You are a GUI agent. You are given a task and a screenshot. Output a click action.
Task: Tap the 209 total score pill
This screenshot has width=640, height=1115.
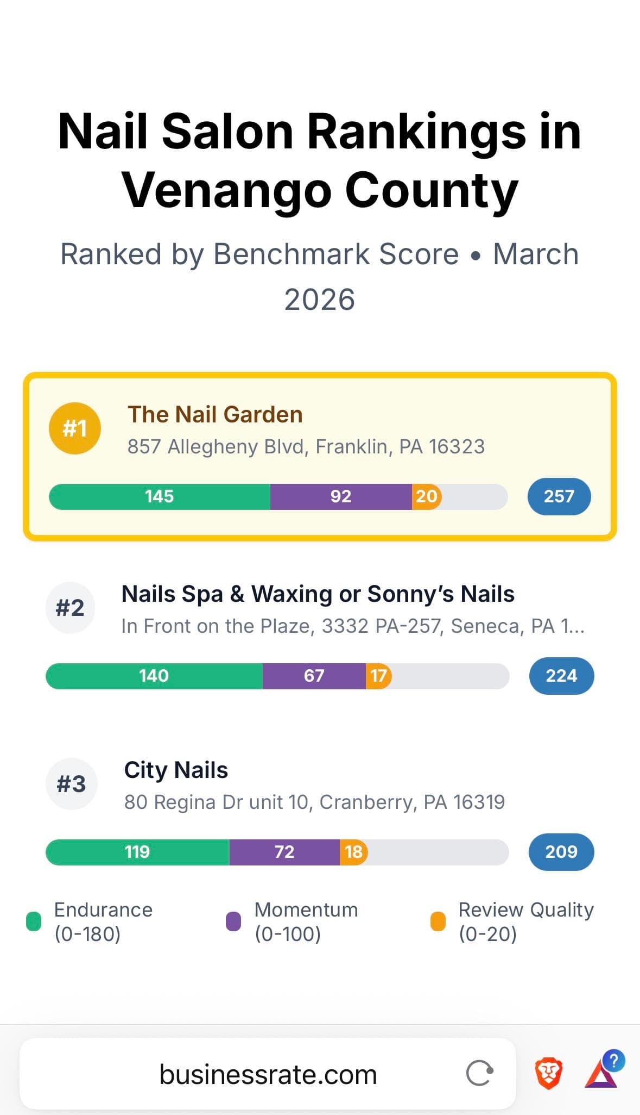tap(561, 851)
